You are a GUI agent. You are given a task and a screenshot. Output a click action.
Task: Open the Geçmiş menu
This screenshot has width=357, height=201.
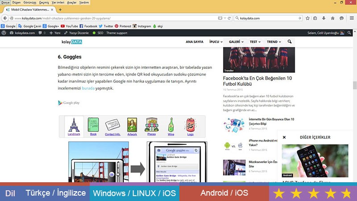click(x=44, y=3)
